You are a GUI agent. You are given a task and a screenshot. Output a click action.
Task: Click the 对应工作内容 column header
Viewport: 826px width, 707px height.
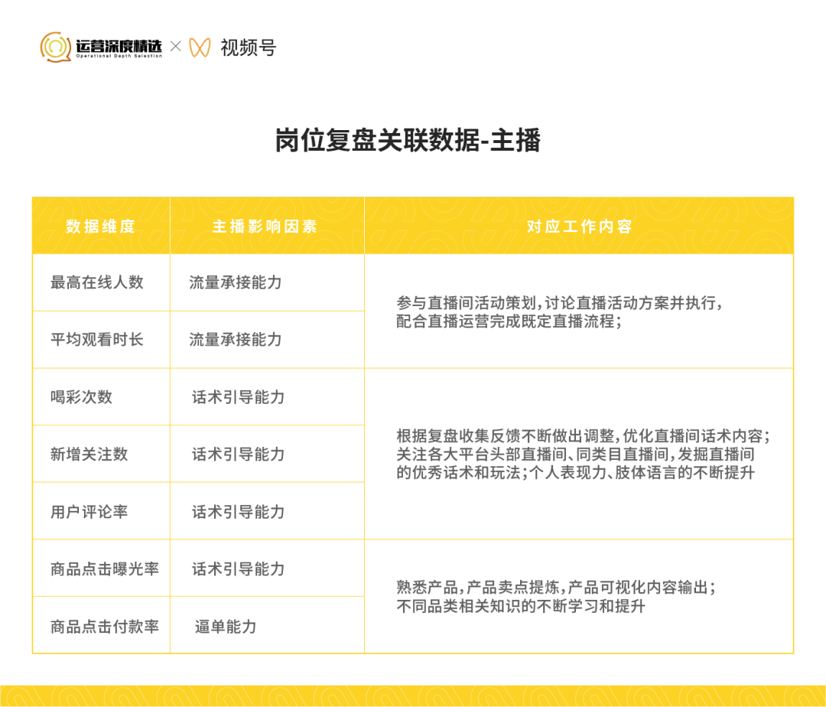pos(579,226)
